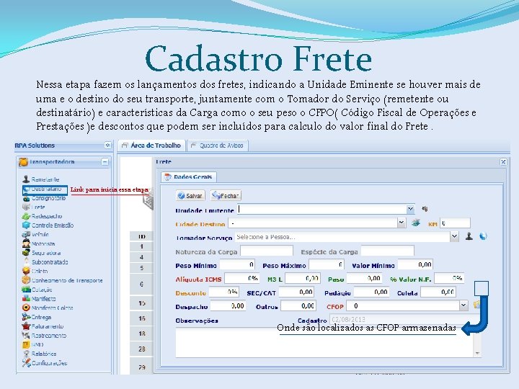Screen dimensions: 519x389
Task: Click the ID column header
Action: 142,236
